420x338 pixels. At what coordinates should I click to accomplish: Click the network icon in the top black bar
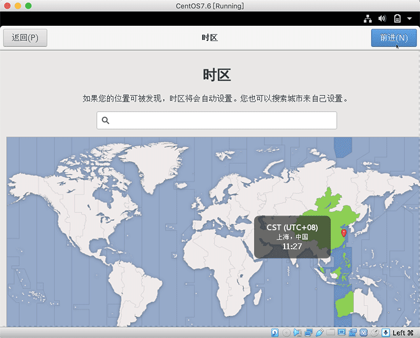[367, 18]
